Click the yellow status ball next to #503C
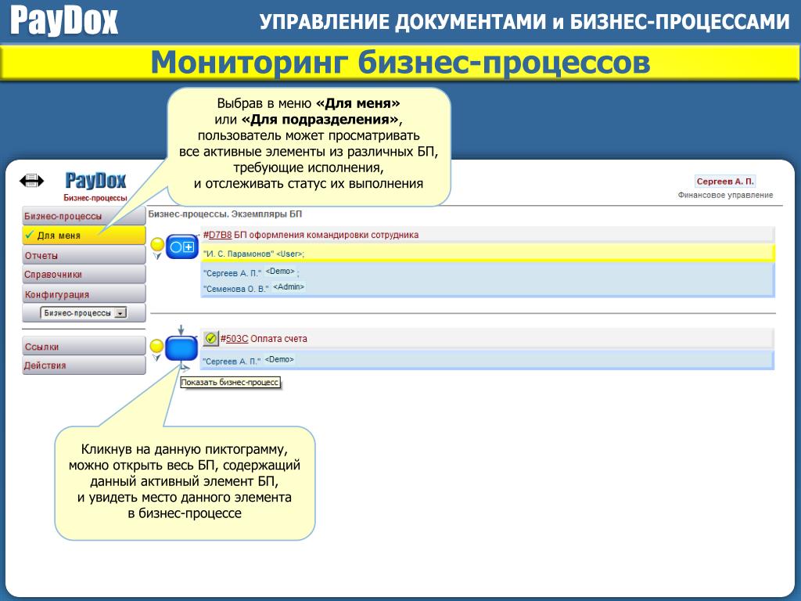Image resolution: width=801 pixels, height=601 pixels. point(156,346)
